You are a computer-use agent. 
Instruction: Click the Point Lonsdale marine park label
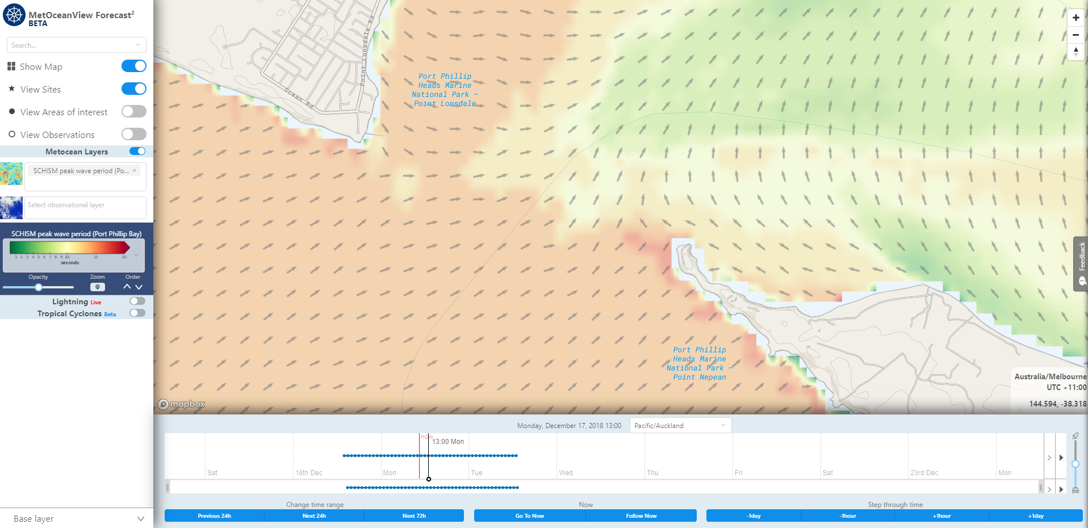[445, 90]
